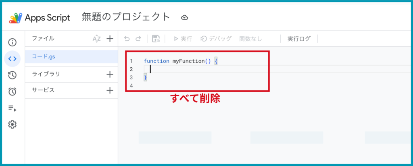Open the 実行ログ execution log
The image size is (413, 166).
[299, 39]
